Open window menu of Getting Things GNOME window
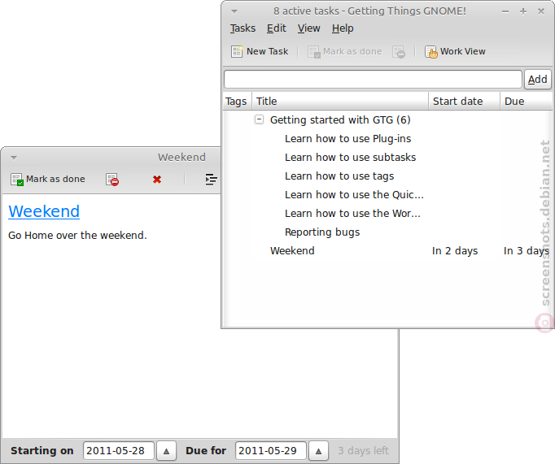Viewport: 555px width, 464px height. click(234, 11)
